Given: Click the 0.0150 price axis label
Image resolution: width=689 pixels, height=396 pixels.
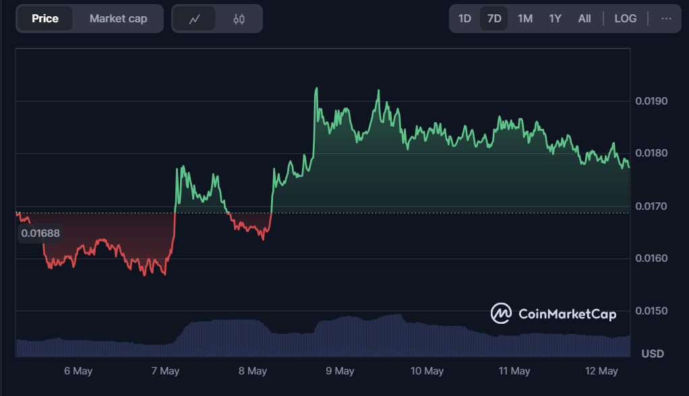Looking at the screenshot, I should (651, 311).
